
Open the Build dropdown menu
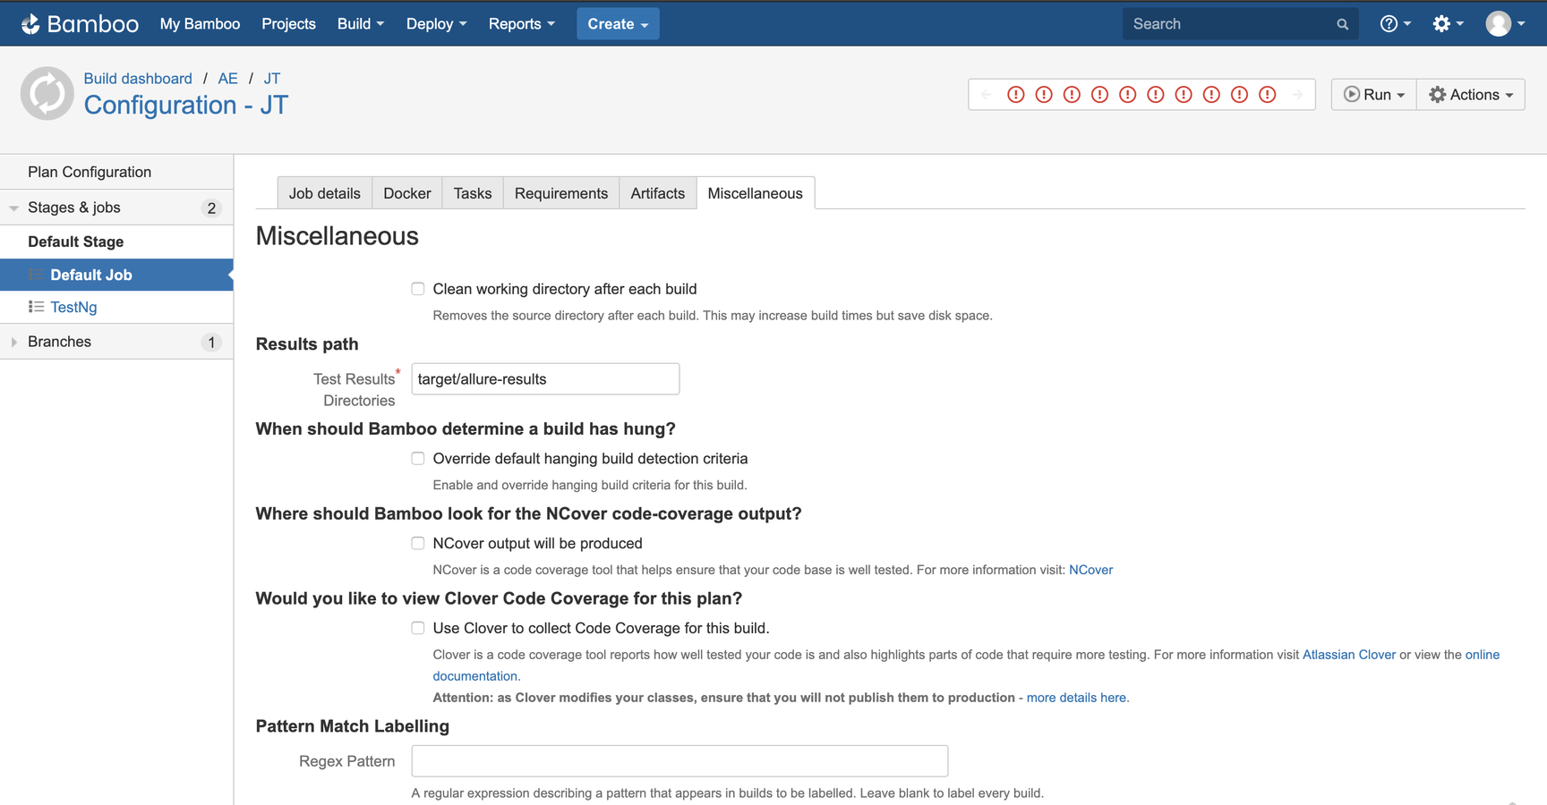(x=361, y=24)
